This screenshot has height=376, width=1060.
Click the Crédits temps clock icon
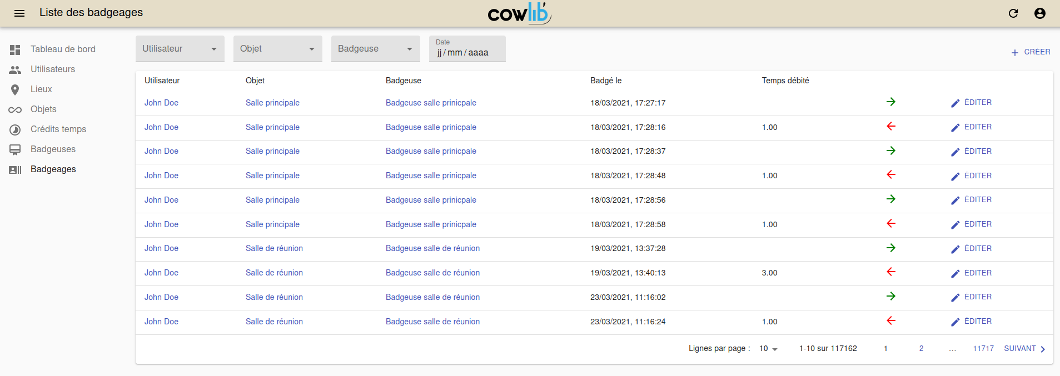[15, 129]
